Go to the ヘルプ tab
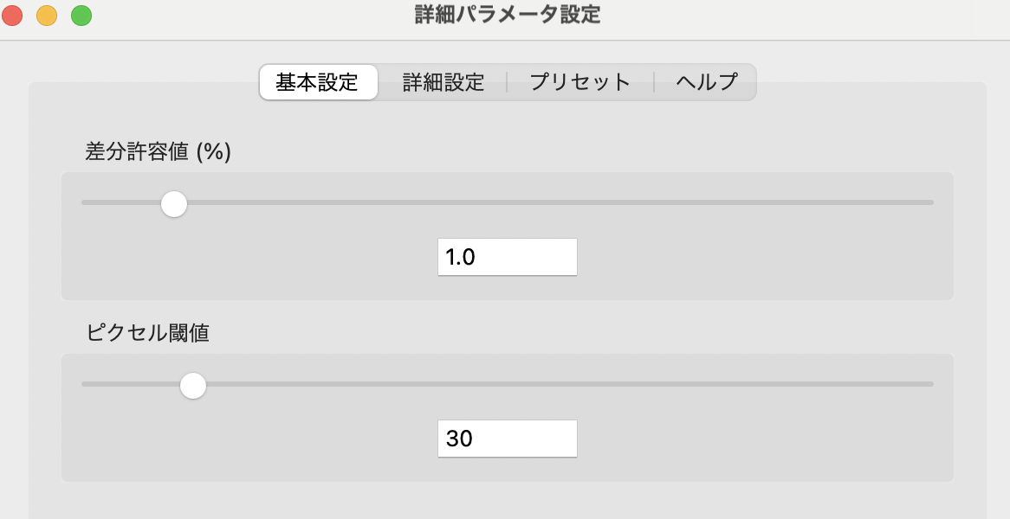Screen dimensions: 1010x519 [706, 82]
